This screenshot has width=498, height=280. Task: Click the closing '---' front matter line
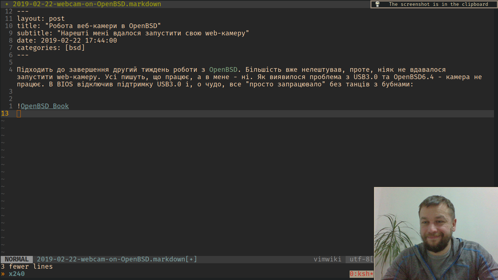pos(23,55)
